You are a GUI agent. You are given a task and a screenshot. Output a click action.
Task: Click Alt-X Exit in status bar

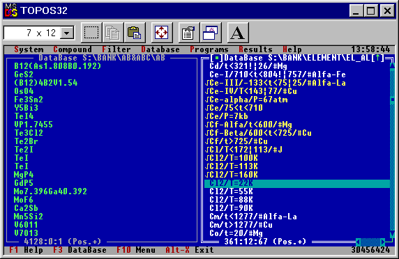[x=190, y=250]
